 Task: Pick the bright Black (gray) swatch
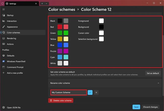pyautogui.click(x=66, y=21)
